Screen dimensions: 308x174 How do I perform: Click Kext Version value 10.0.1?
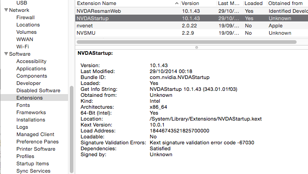(x=157, y=125)
